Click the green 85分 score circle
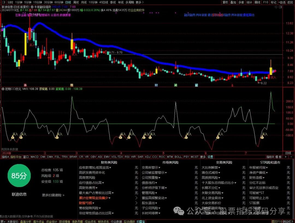The width and height of the screenshot is (295, 223). (19, 176)
